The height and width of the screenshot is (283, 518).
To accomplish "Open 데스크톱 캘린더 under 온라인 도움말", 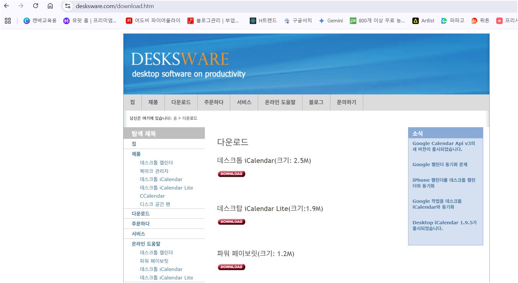I will (x=156, y=252).
